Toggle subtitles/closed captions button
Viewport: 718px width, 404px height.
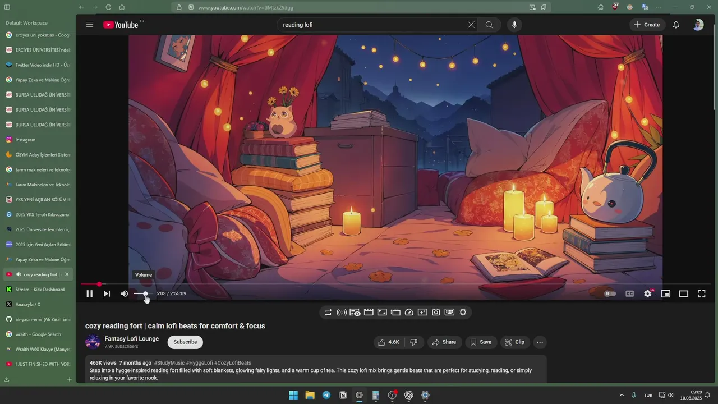tap(630, 293)
